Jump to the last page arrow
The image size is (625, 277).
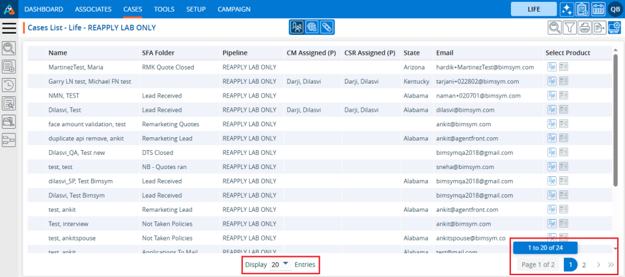(x=611, y=265)
